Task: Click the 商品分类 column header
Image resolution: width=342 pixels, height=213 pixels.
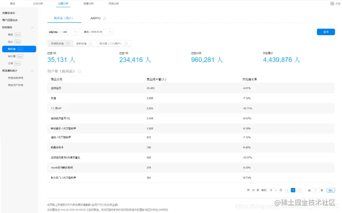Action: click(57, 80)
